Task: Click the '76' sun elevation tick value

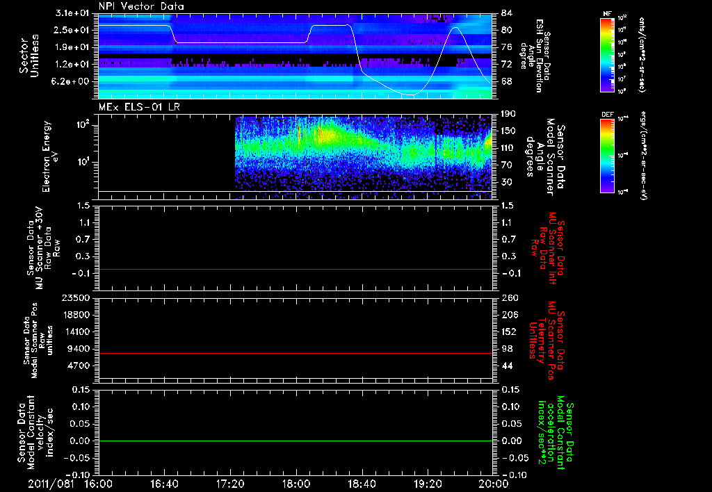Action: coord(506,47)
